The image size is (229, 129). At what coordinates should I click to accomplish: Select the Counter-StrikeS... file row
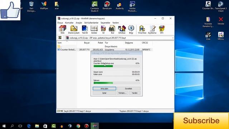click(x=104, y=49)
